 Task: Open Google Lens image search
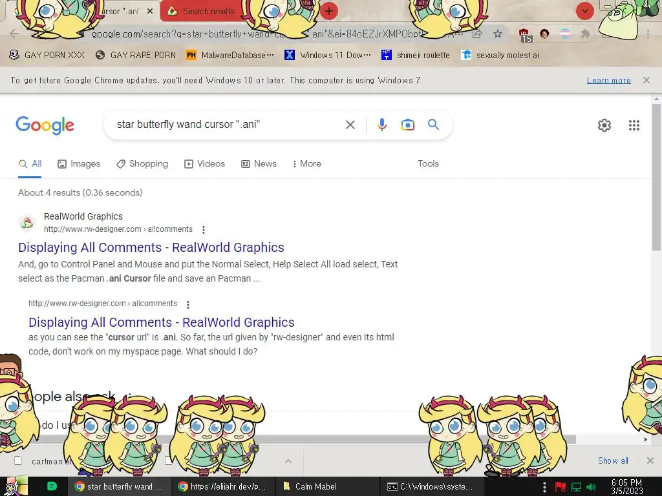click(407, 125)
